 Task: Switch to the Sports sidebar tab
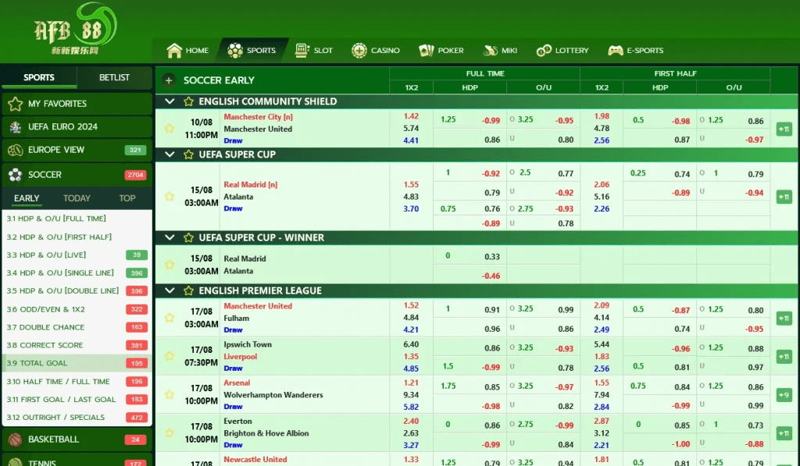[39, 77]
